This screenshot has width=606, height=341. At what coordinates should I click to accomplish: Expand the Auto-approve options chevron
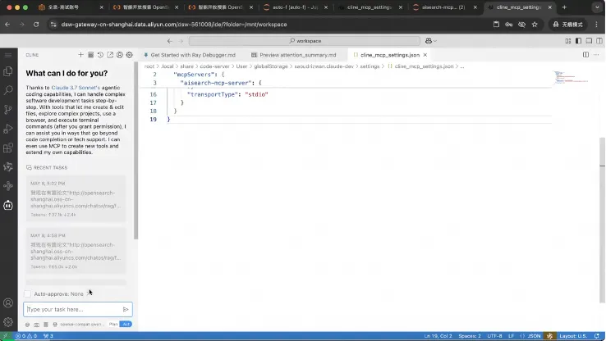(89, 293)
